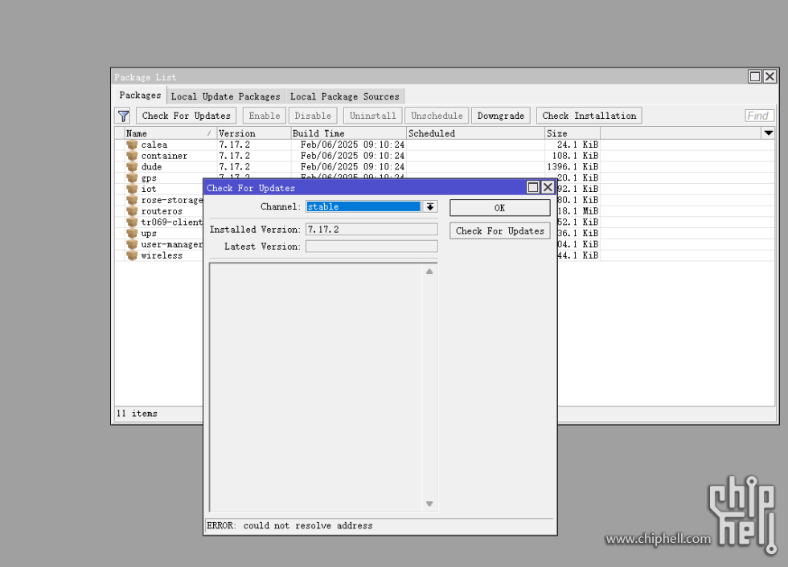Viewport: 788px width, 567px height.
Task: Click Check For Updates button in the dialog
Action: pos(499,230)
